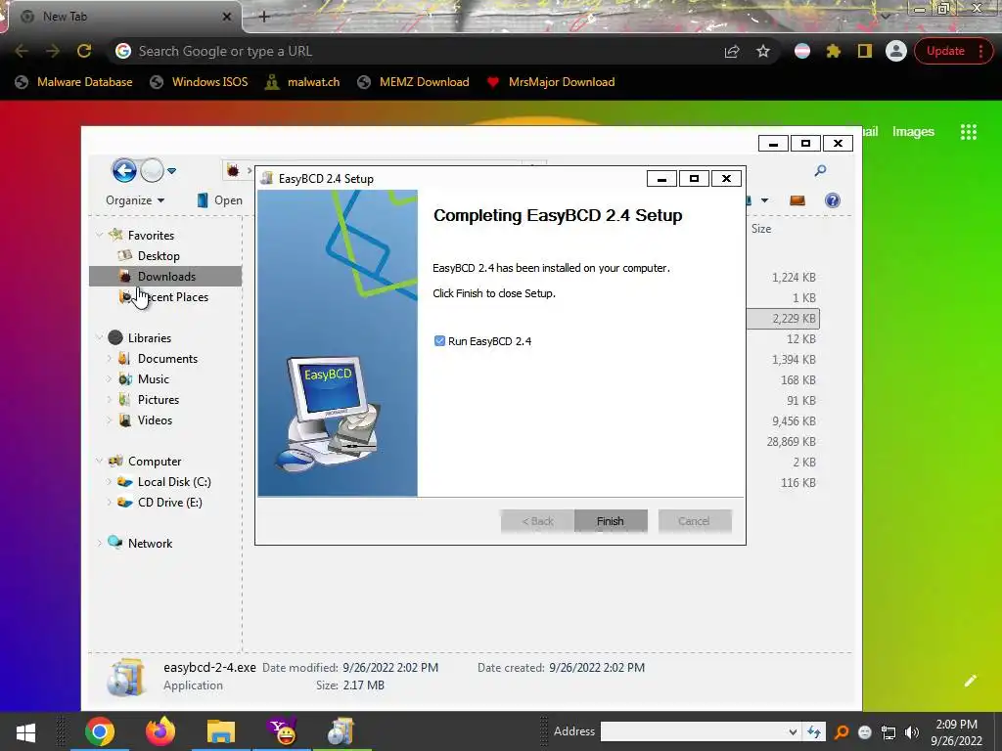Screen dimensions: 1002x751
Task: Collapse the Favorites group in navigation pane
Action: (x=99, y=235)
